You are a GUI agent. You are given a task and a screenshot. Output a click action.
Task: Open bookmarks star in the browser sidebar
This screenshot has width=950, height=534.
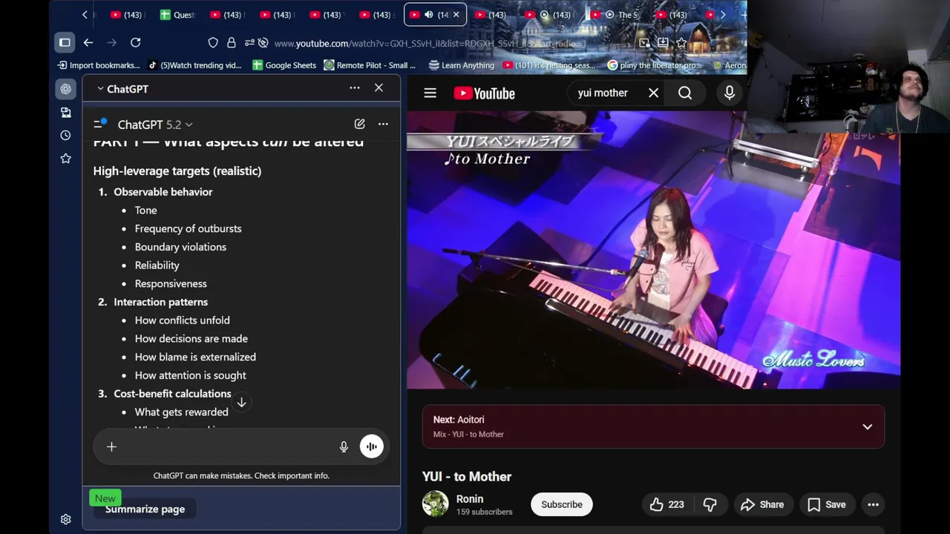pos(65,158)
